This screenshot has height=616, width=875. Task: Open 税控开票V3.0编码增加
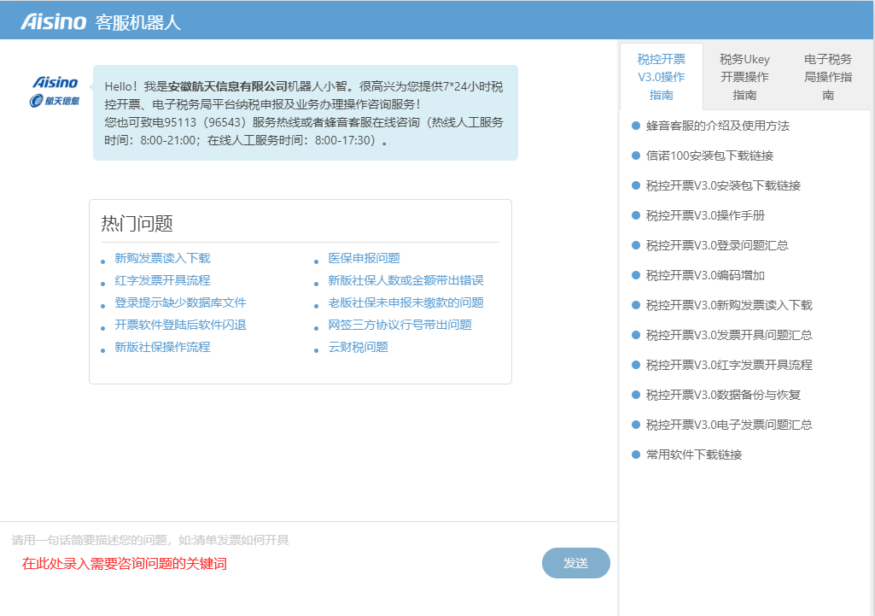click(x=705, y=275)
